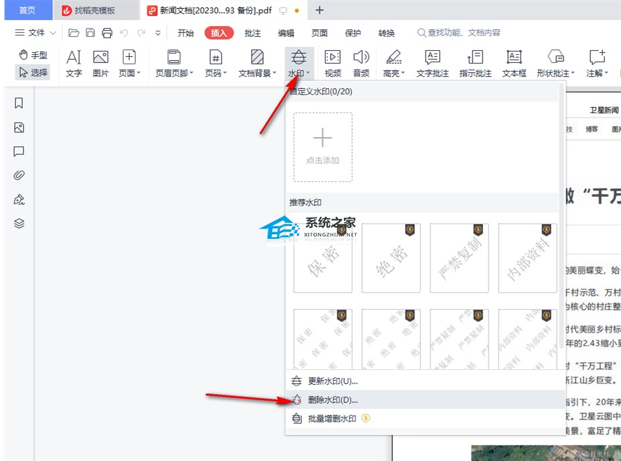Print the document with the printer icon

coord(107,33)
